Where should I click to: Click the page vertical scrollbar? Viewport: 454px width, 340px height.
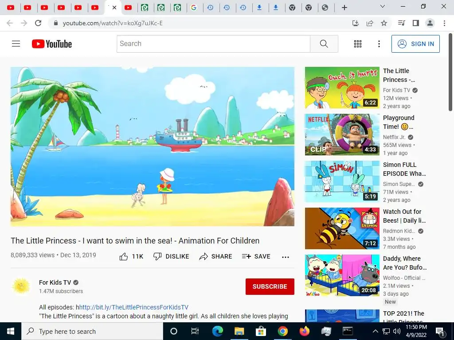tap(450, 72)
